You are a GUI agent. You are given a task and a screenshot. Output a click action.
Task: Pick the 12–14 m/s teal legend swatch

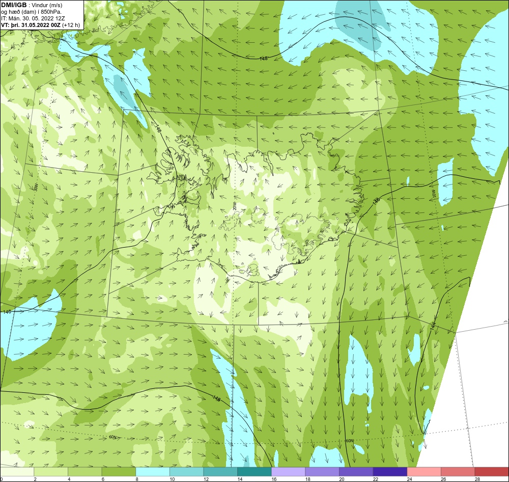[220, 472]
